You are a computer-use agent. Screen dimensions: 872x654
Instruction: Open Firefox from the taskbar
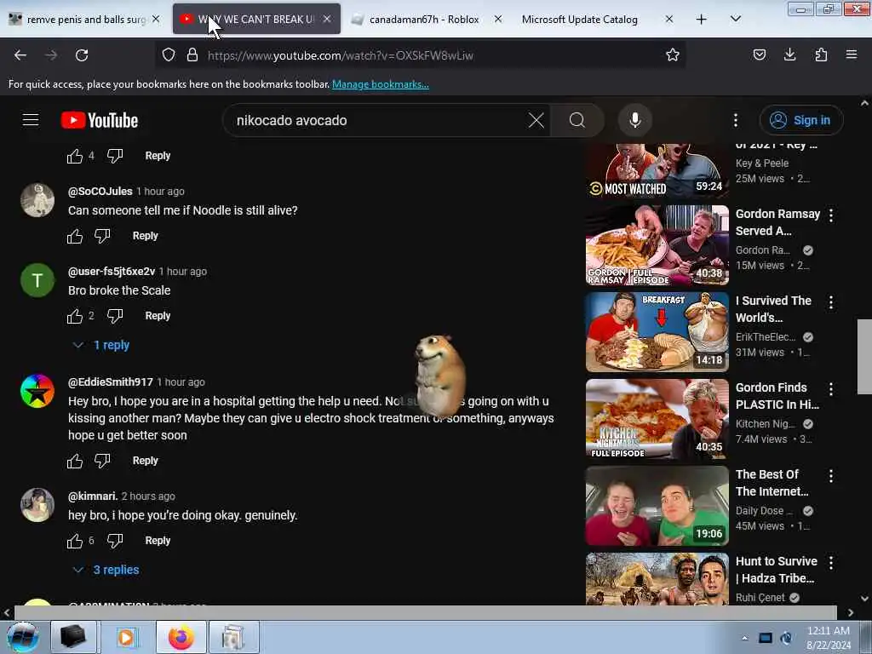[x=181, y=637]
